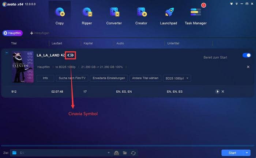Image resolution: width=256 pixels, height=158 pixels.
Task: Click the blue folder icon in Ziel field
Action: coord(14,153)
